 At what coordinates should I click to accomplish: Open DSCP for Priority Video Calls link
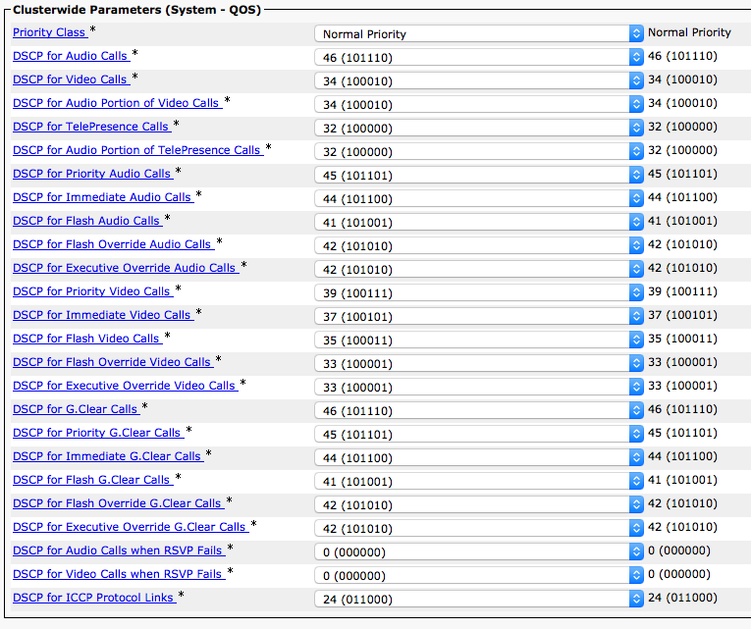93,291
